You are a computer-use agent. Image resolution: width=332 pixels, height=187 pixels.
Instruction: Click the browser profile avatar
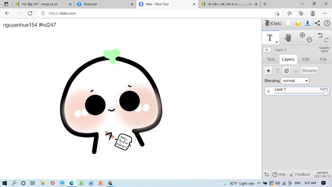[x=313, y=13]
